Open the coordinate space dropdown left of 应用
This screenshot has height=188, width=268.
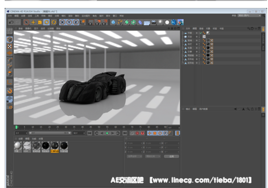(134, 157)
